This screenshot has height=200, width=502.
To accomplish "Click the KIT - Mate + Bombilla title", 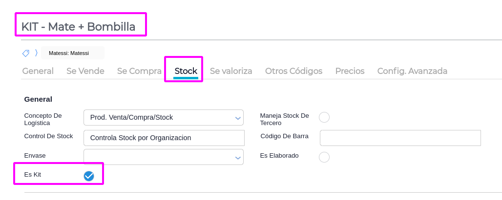I will 78,27.
